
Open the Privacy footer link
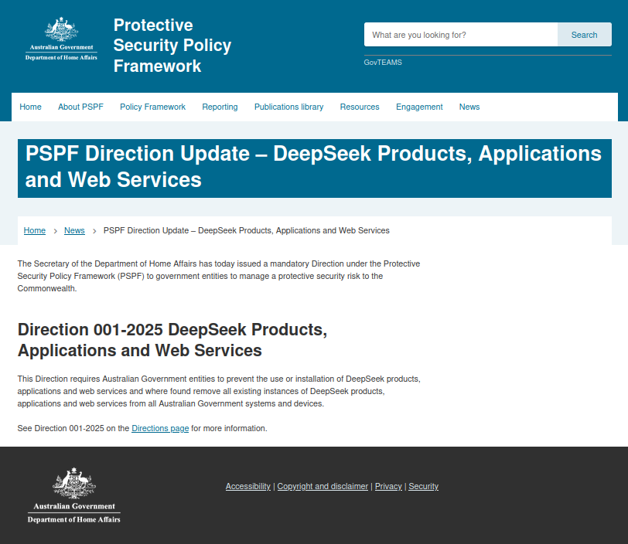pyautogui.click(x=388, y=486)
